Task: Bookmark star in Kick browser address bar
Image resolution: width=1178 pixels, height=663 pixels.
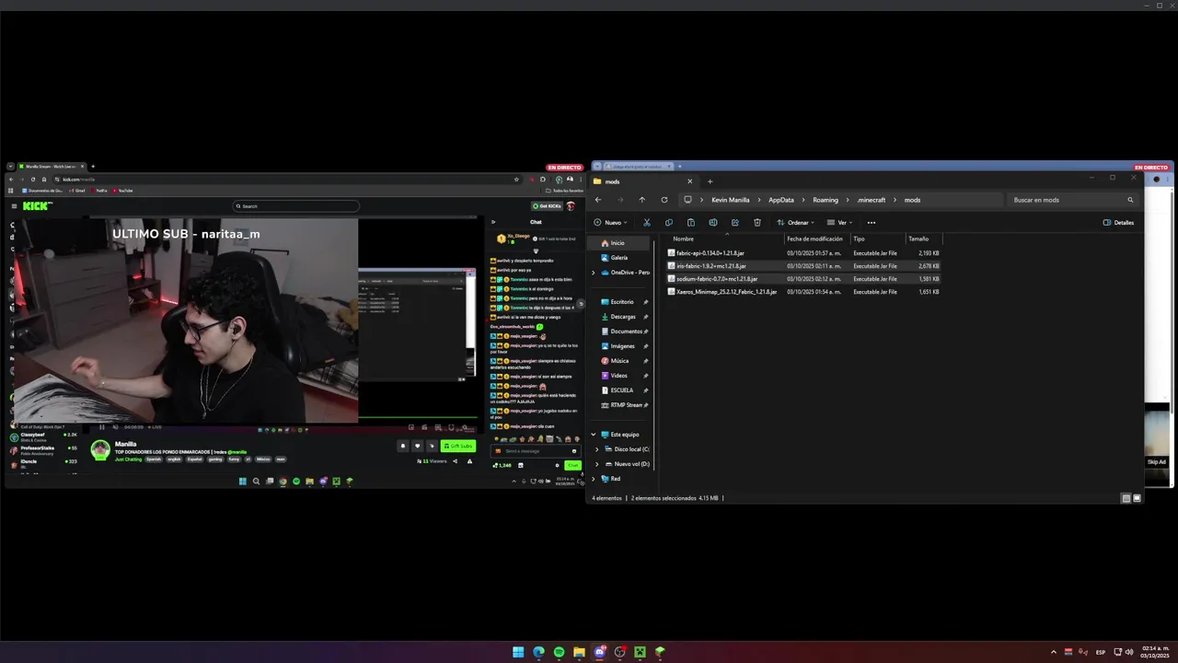Action: (x=516, y=180)
